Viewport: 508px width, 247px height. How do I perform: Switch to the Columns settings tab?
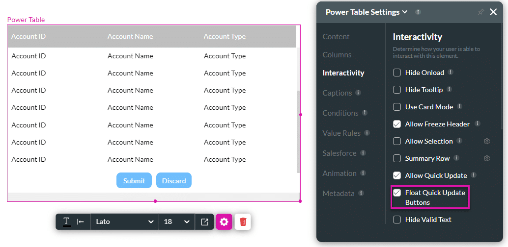pyautogui.click(x=337, y=54)
